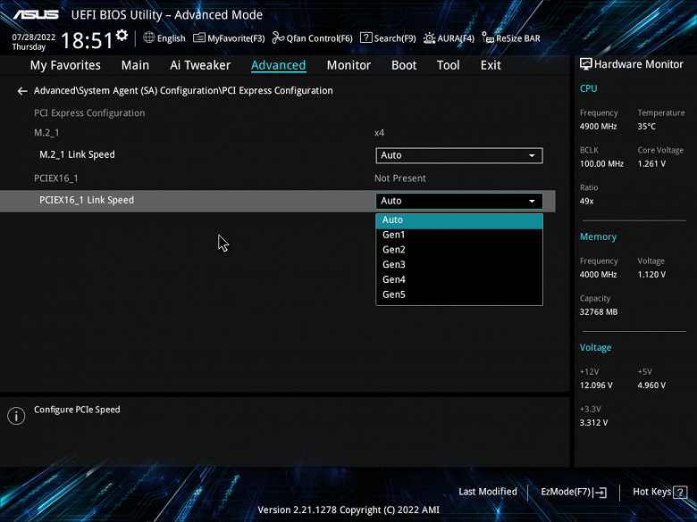Select Gen1 from the dropdown list
The width and height of the screenshot is (697, 522).
tap(459, 235)
